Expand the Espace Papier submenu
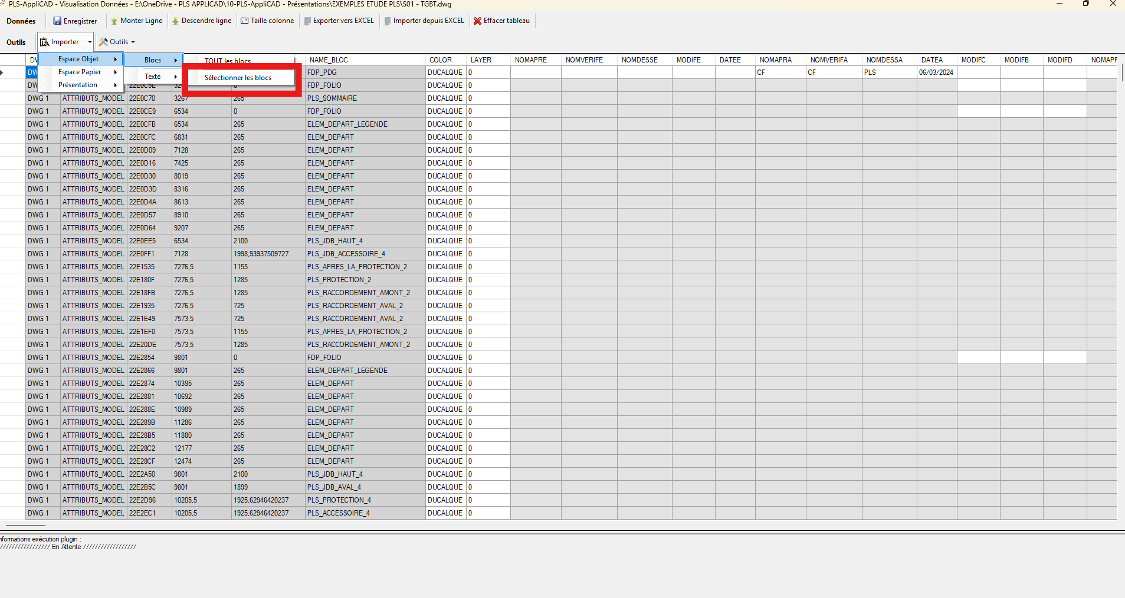The height and width of the screenshot is (598, 1125). tap(80, 72)
